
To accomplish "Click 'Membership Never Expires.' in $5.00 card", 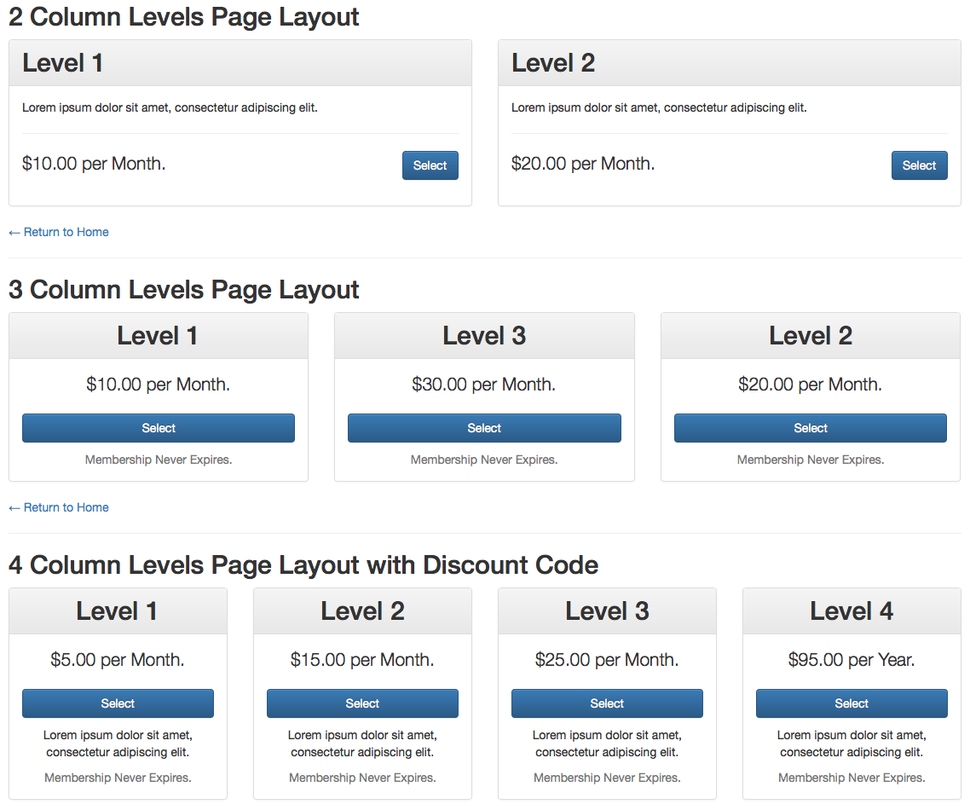I will tap(118, 778).
